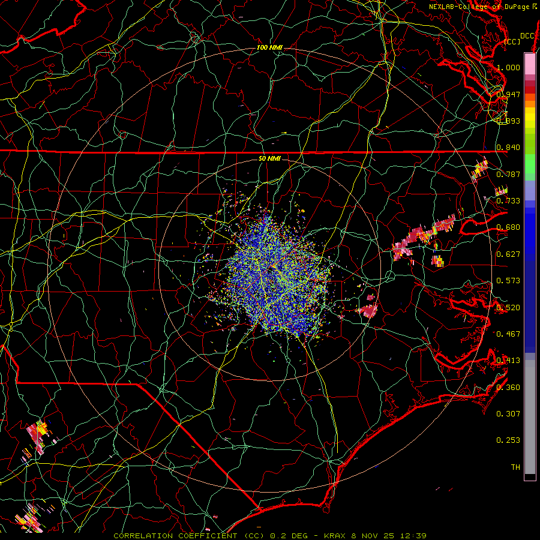
Task: Click the 1.000 scale value
Action: pos(508,67)
